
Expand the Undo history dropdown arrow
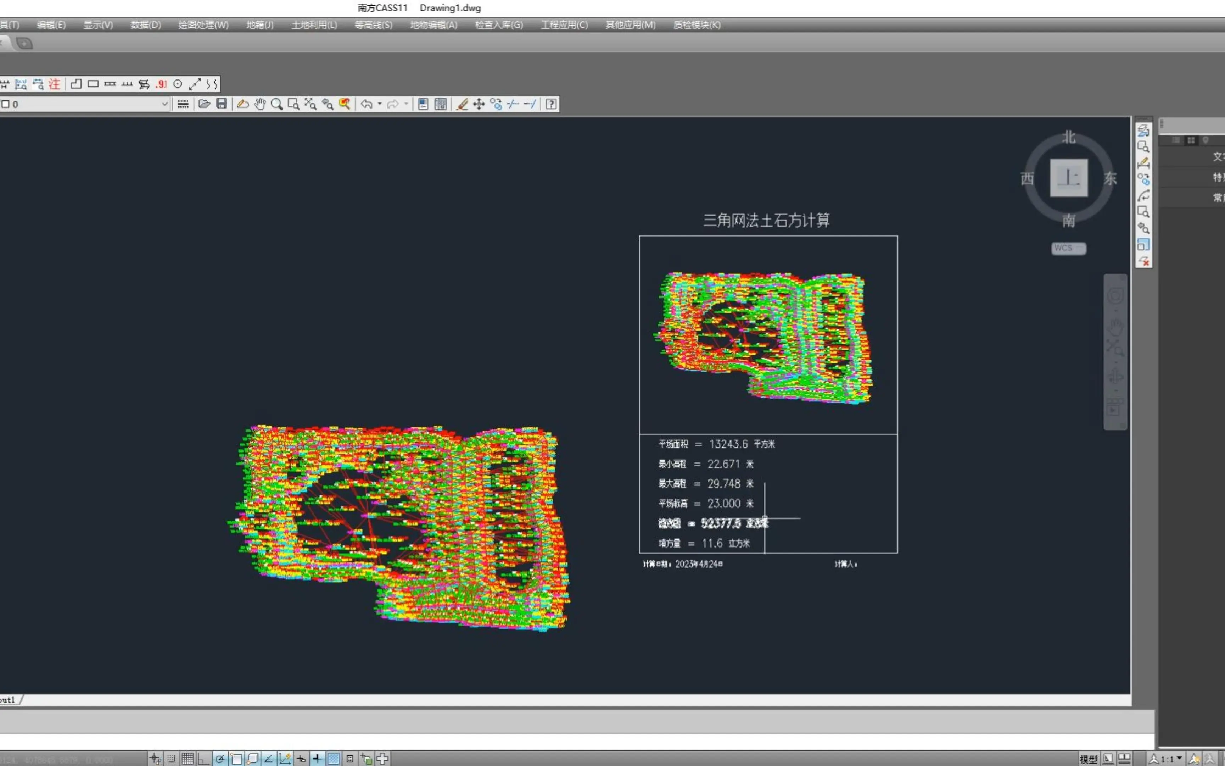(380, 104)
